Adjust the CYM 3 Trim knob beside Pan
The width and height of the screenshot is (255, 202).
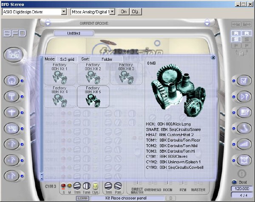click(108, 186)
